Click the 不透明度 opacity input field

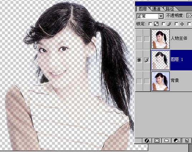point(189,16)
